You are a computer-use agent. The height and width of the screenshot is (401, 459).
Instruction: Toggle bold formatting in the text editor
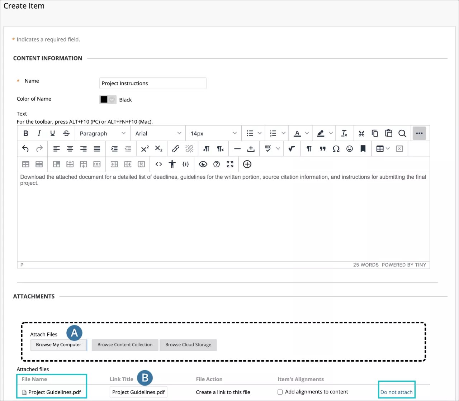click(x=25, y=133)
